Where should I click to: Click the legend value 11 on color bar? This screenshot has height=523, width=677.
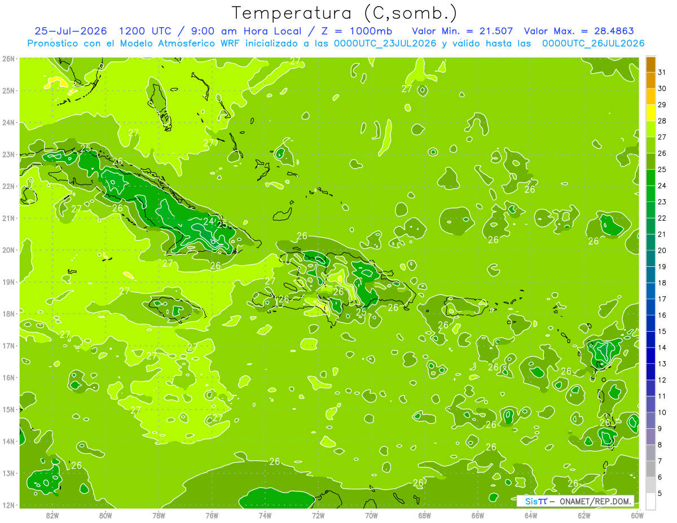click(662, 396)
